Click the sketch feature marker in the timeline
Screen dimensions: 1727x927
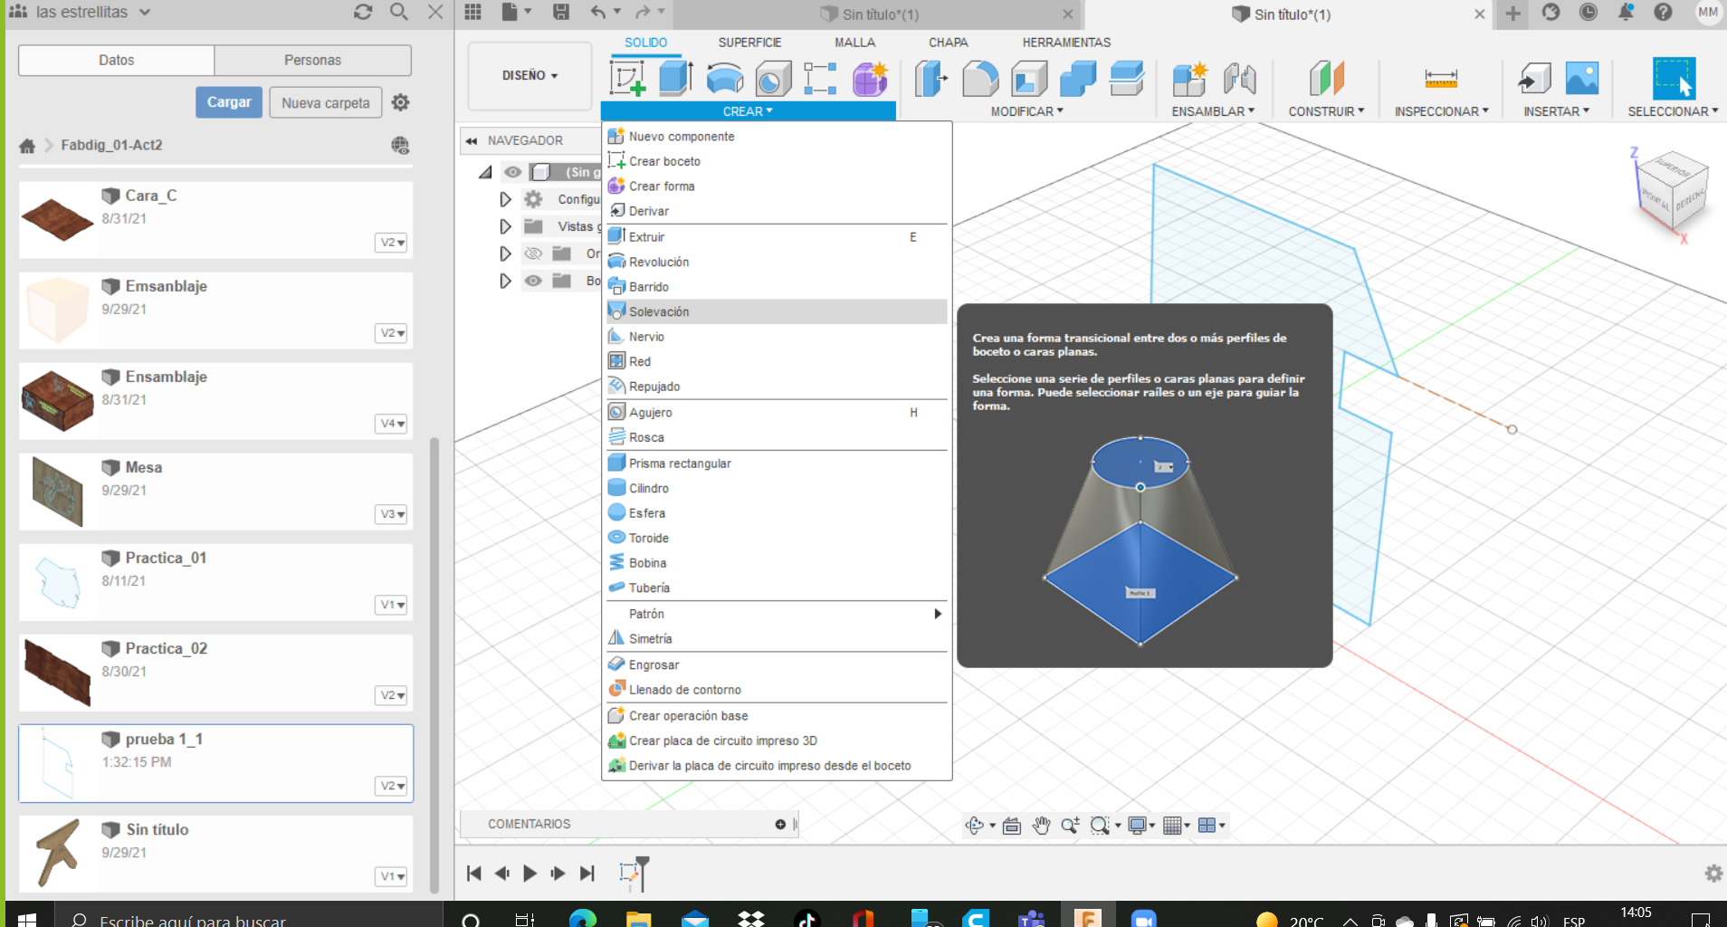(628, 873)
